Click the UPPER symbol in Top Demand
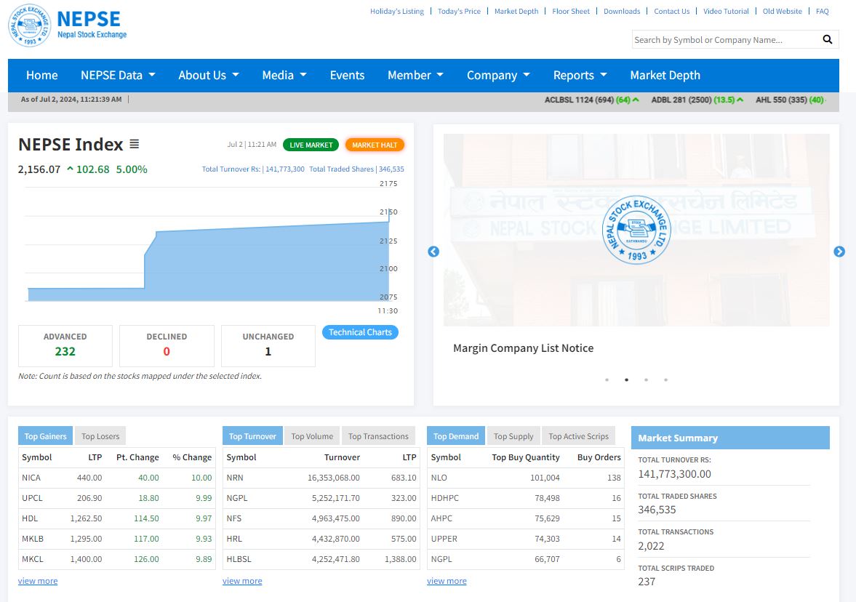This screenshot has width=856, height=602. 444,539
